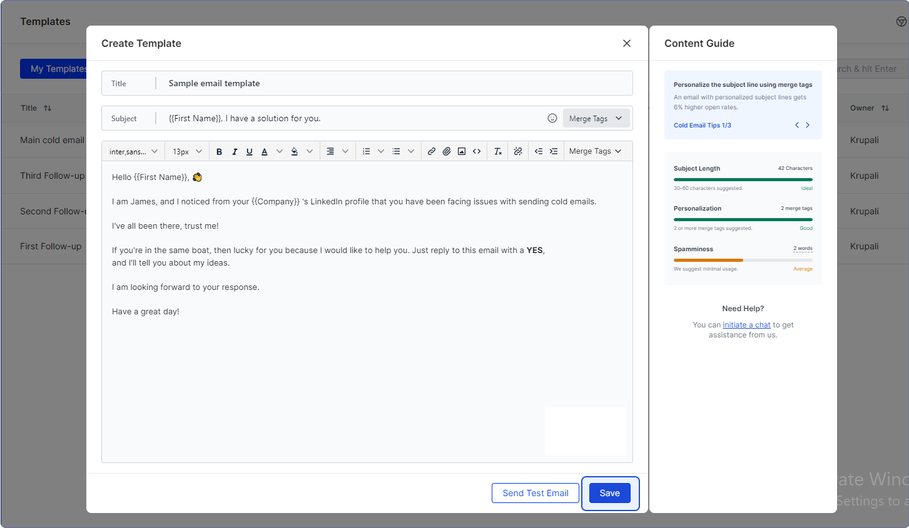The image size is (909, 528).
Task: Clear text formatting icon
Action: (x=498, y=151)
